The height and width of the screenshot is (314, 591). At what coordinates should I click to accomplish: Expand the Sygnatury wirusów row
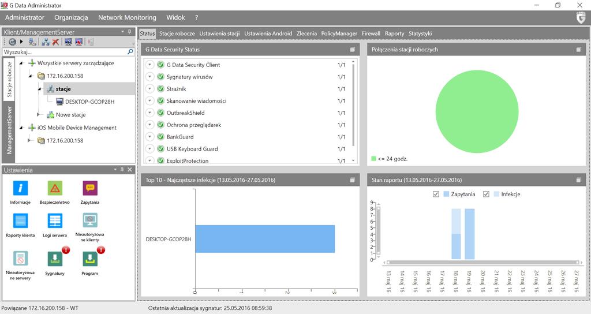pos(149,77)
